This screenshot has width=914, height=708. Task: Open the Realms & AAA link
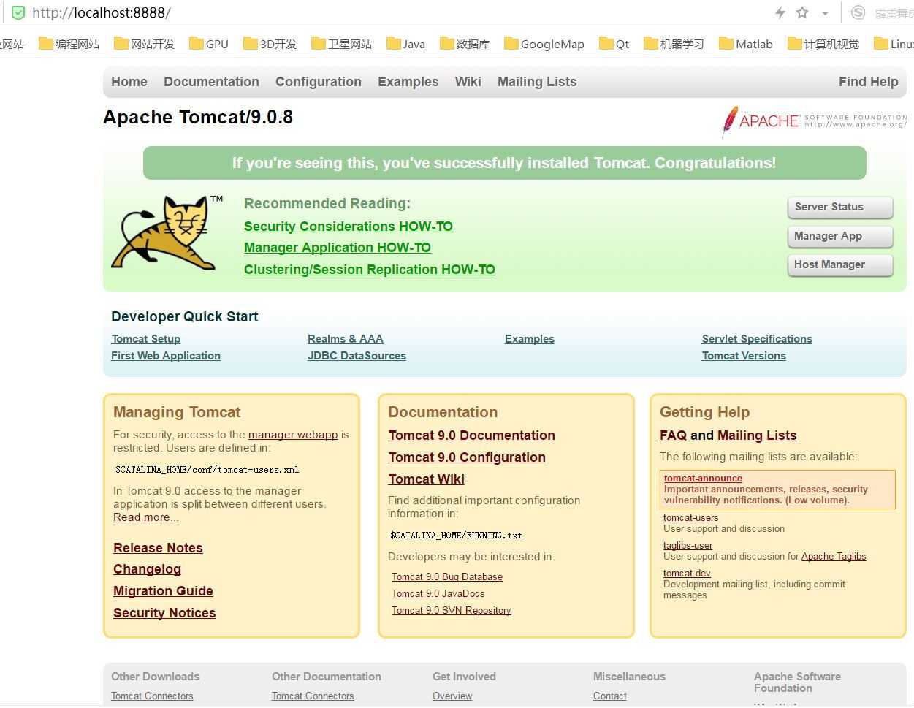tap(346, 339)
